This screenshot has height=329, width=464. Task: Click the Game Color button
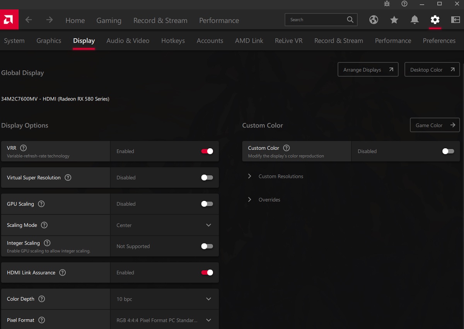pos(435,125)
